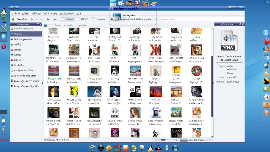This screenshot has width=270, height=152.
Task: Open Corbeille in the places panel
Action: (26, 65)
